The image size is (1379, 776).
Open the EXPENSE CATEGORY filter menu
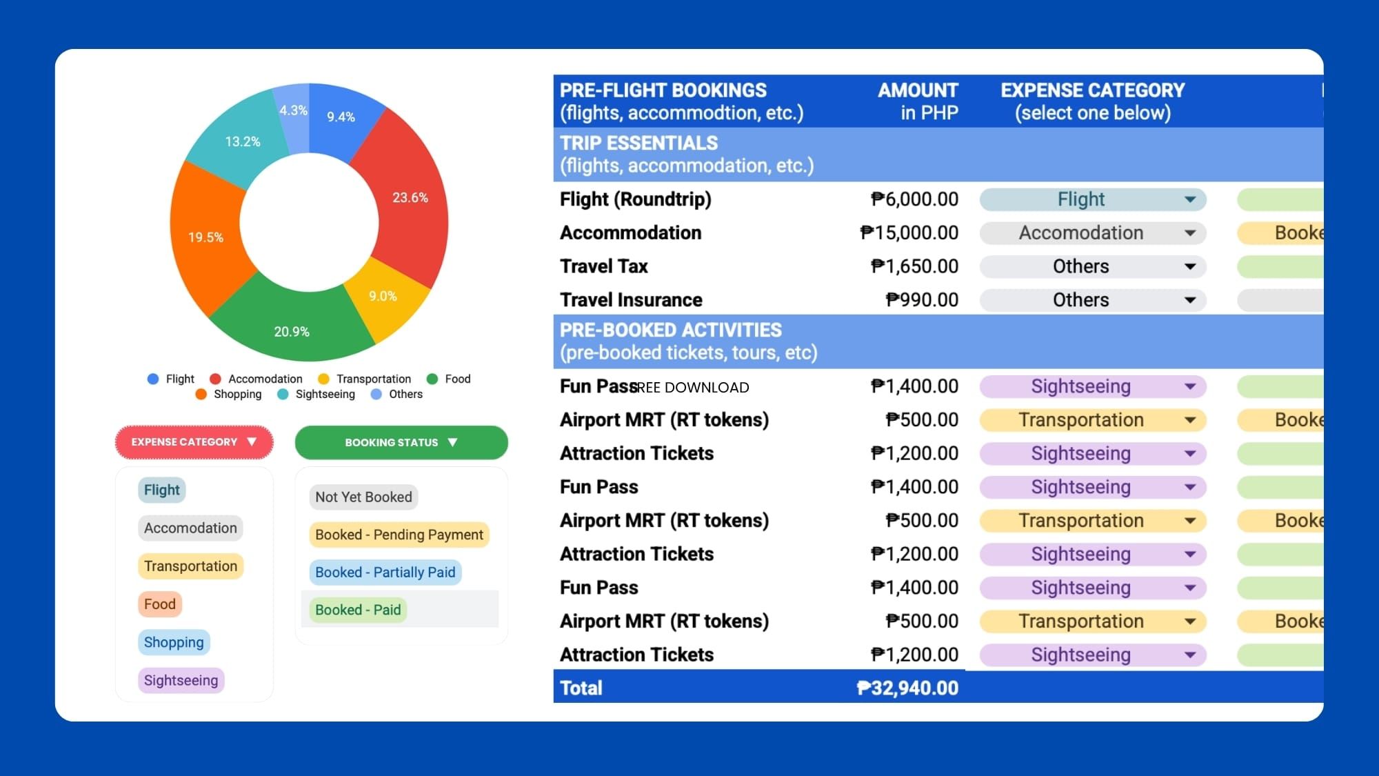pos(194,442)
